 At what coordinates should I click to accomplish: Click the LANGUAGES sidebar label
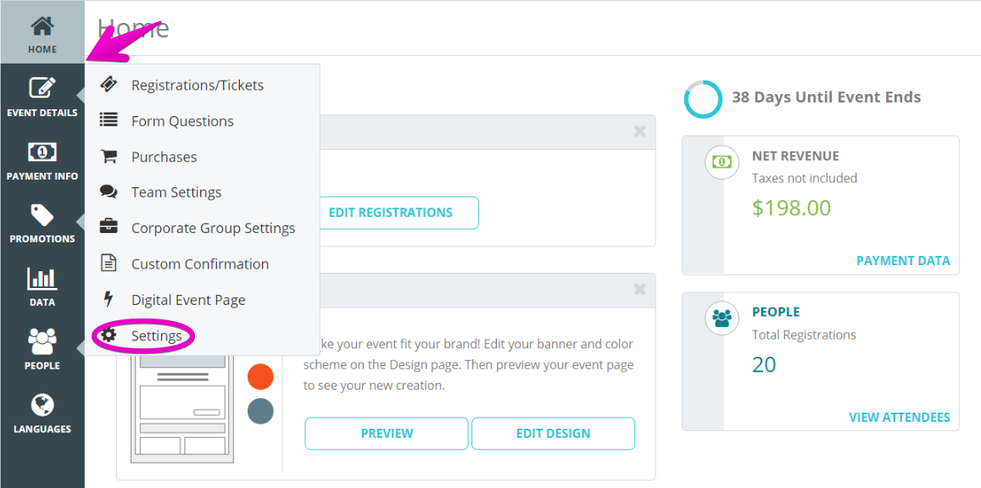(42, 430)
